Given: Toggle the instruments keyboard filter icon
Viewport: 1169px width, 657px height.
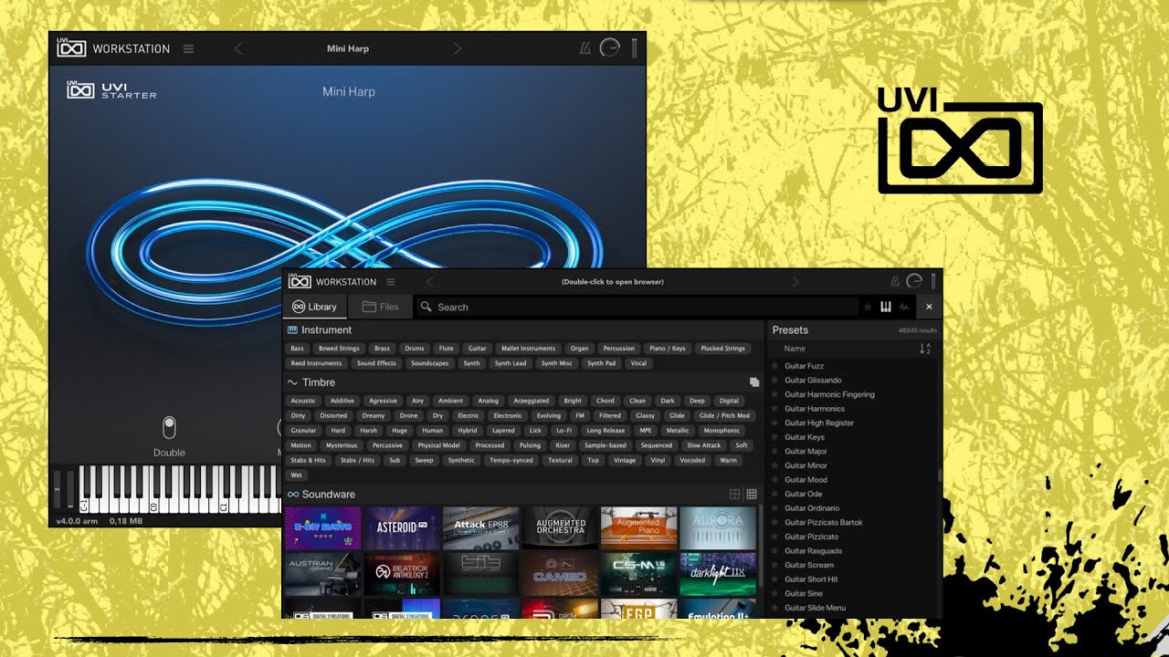Looking at the screenshot, I should coord(885,308).
